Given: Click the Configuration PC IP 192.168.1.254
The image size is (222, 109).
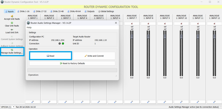Looking at the screenshot, I should [58, 40].
